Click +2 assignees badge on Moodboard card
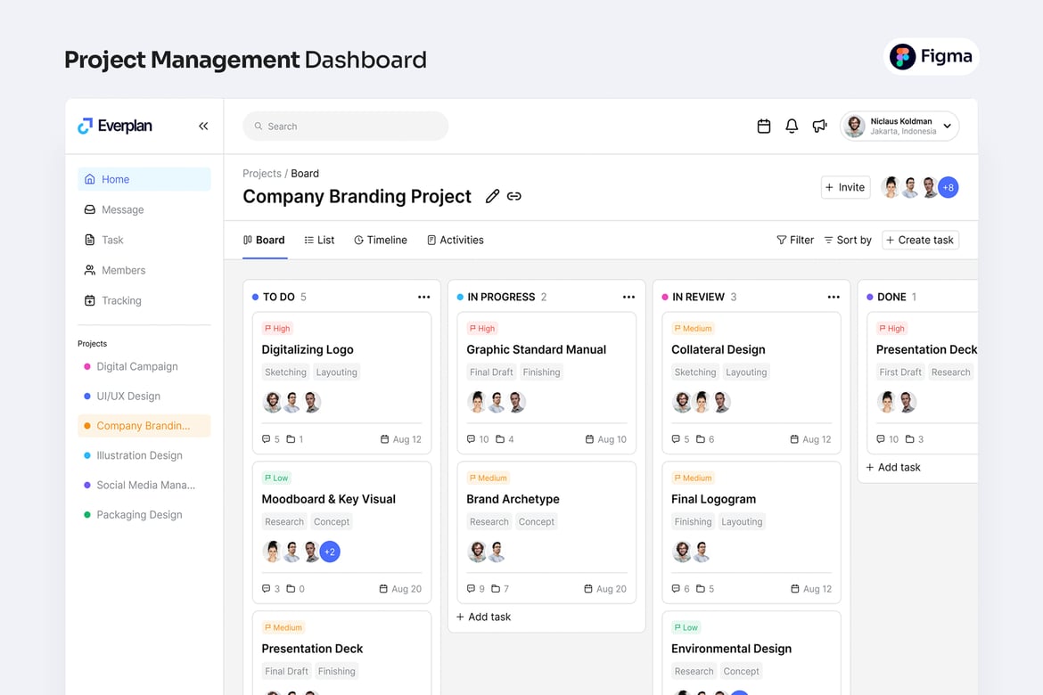Viewport: 1043px width, 695px height. [330, 552]
